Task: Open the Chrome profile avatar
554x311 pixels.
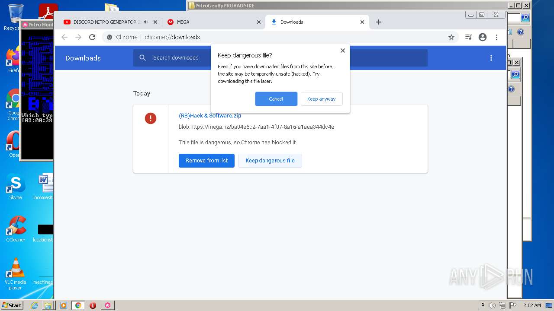Action: click(483, 37)
